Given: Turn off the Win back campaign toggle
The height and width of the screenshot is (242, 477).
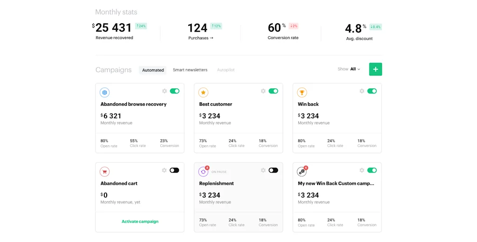Looking at the screenshot, I should [372, 91].
